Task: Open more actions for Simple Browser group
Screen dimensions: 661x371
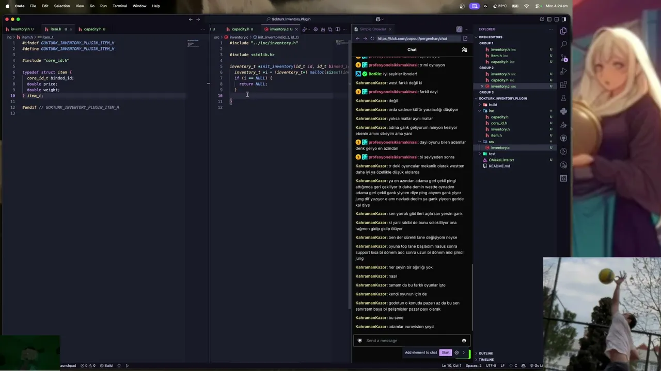Action: click(466, 29)
